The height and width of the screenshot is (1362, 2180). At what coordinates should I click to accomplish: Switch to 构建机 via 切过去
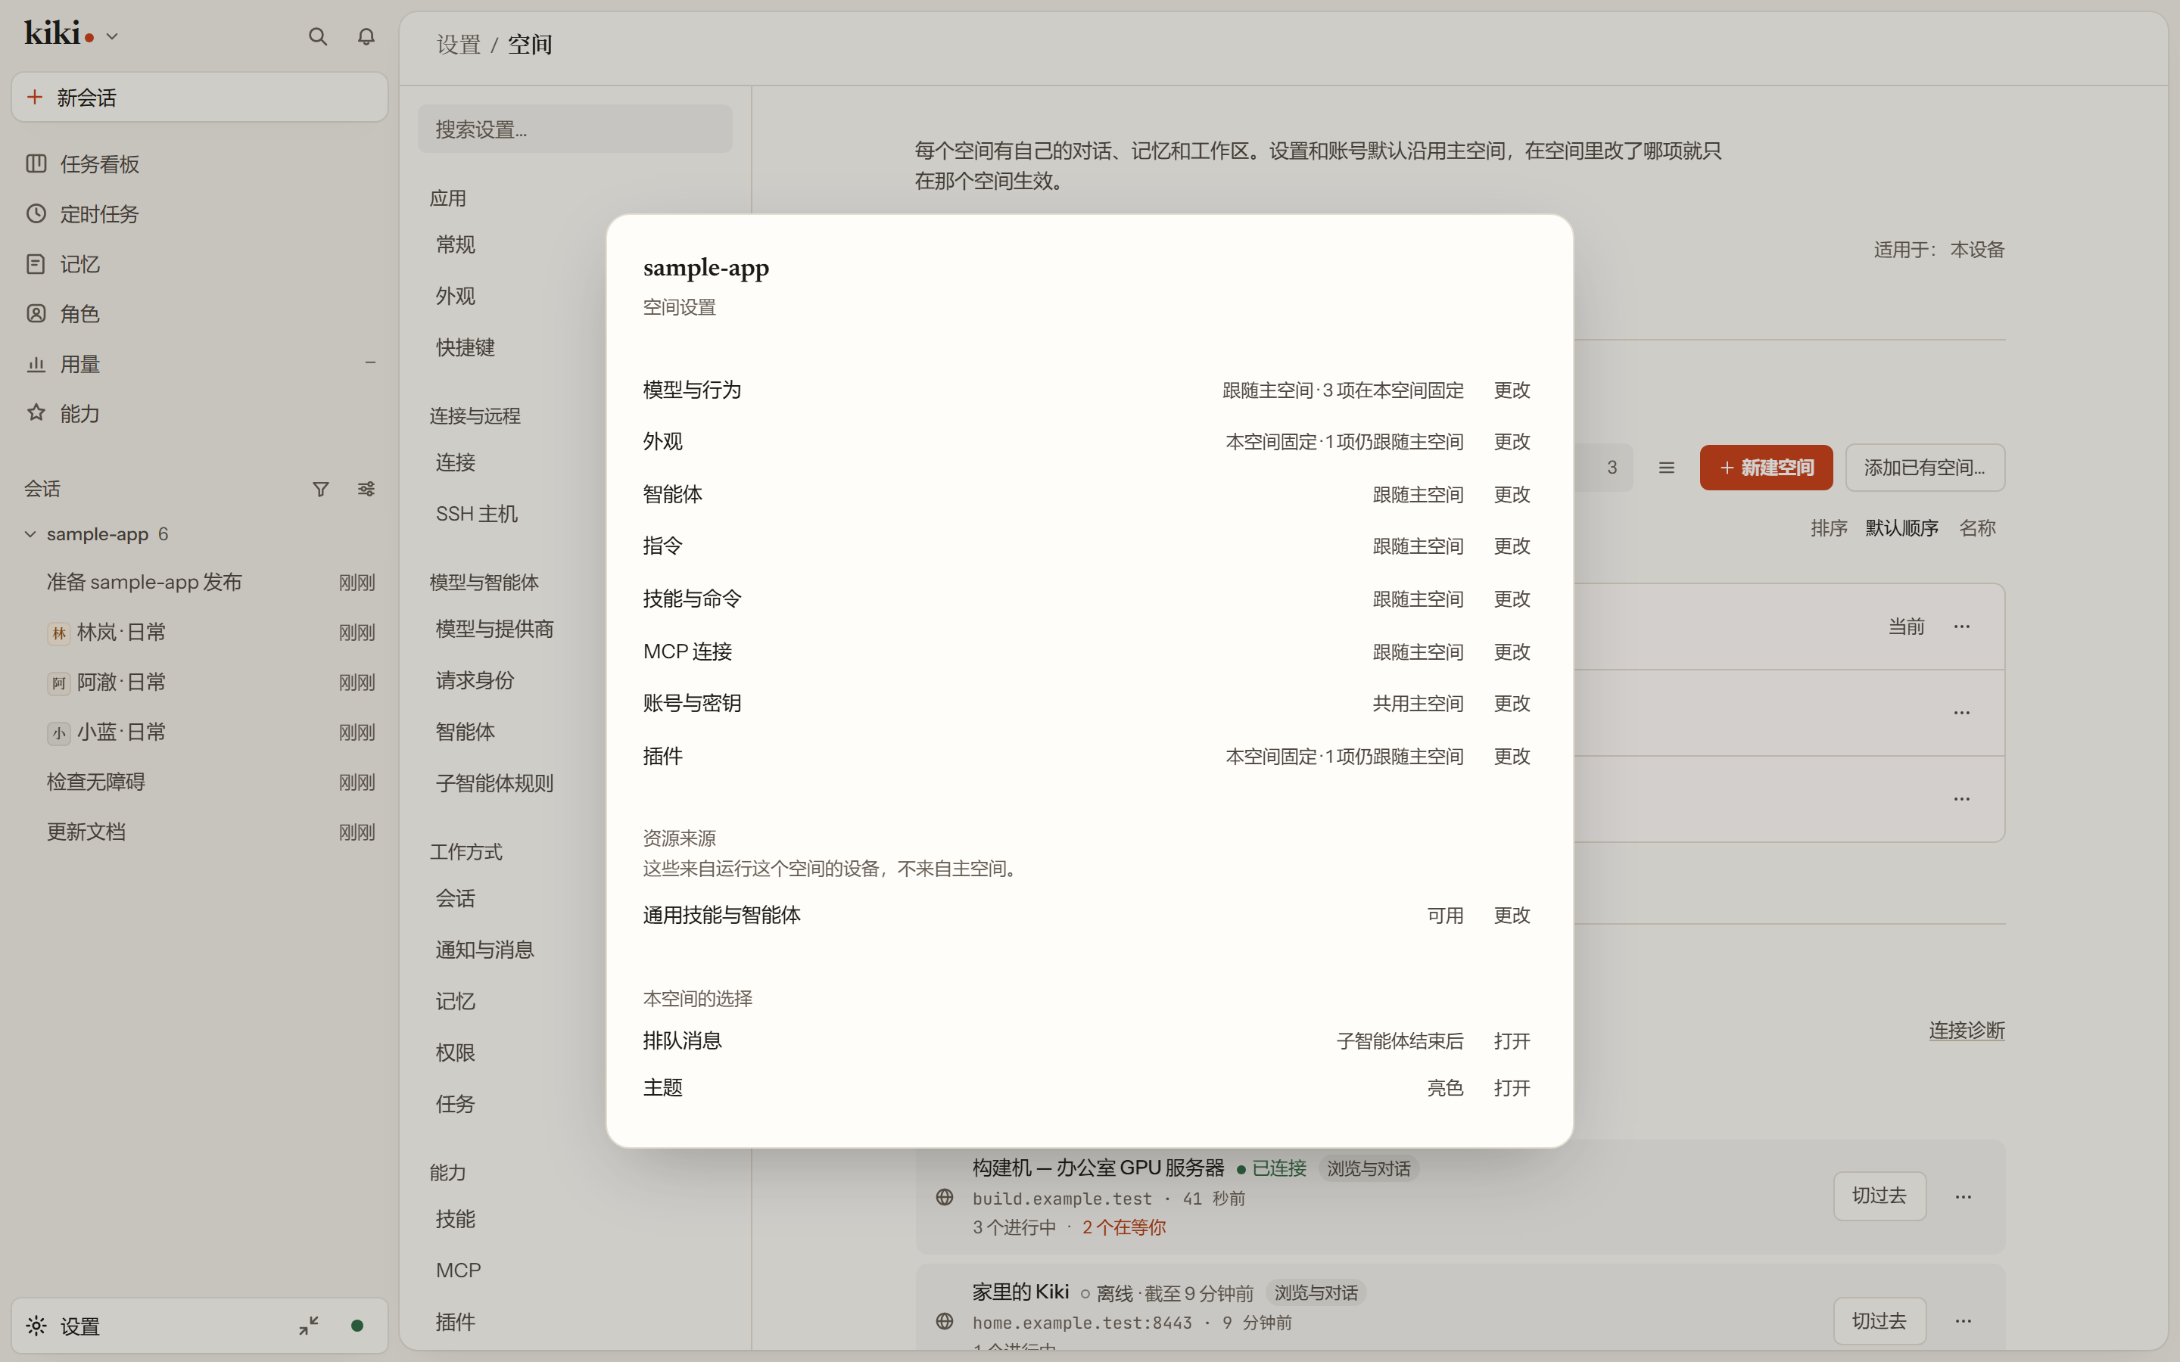(x=1879, y=1196)
